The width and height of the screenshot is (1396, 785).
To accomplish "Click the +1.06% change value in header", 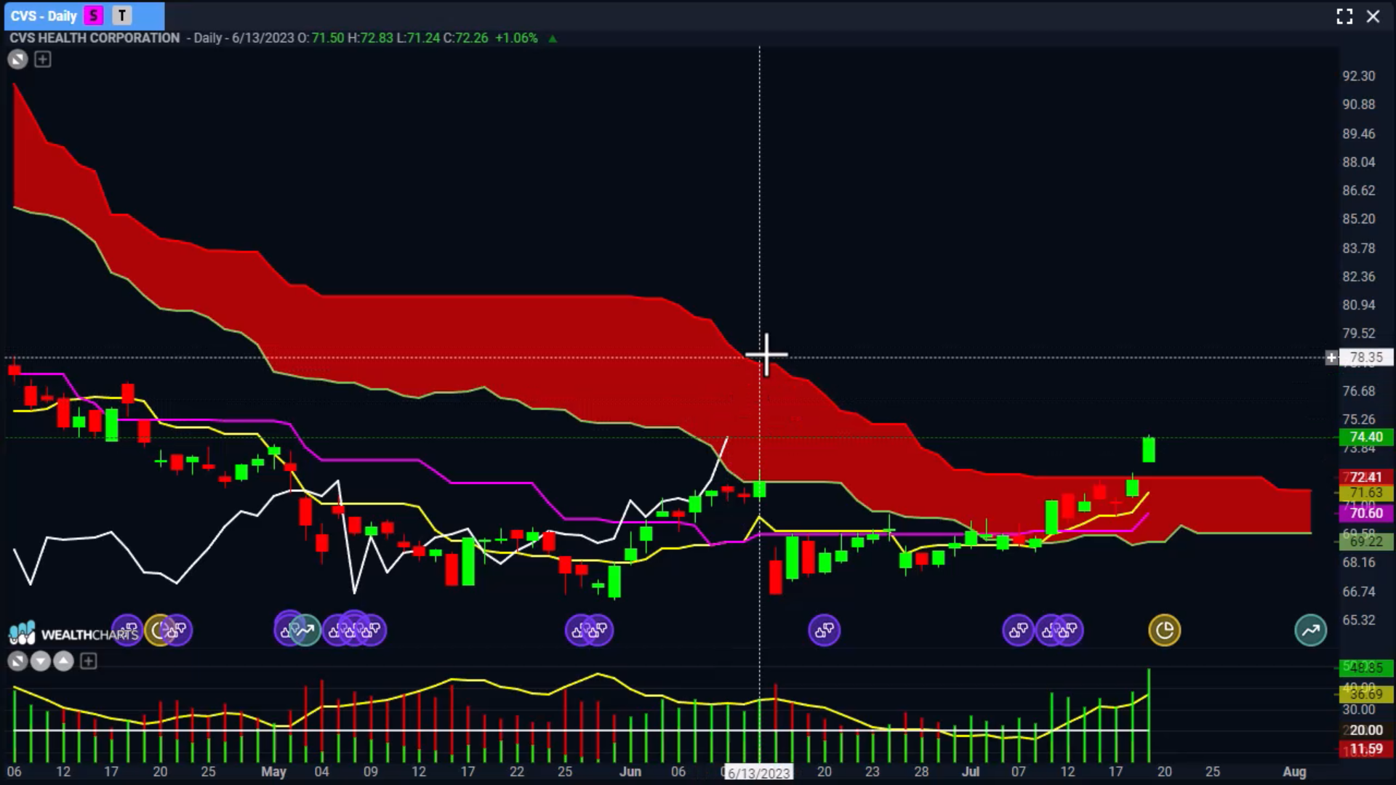I will [516, 38].
